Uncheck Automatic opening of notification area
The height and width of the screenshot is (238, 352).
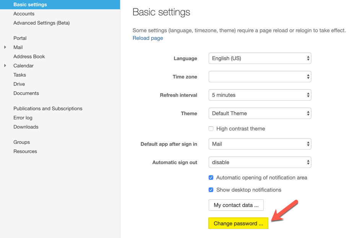pyautogui.click(x=211, y=178)
